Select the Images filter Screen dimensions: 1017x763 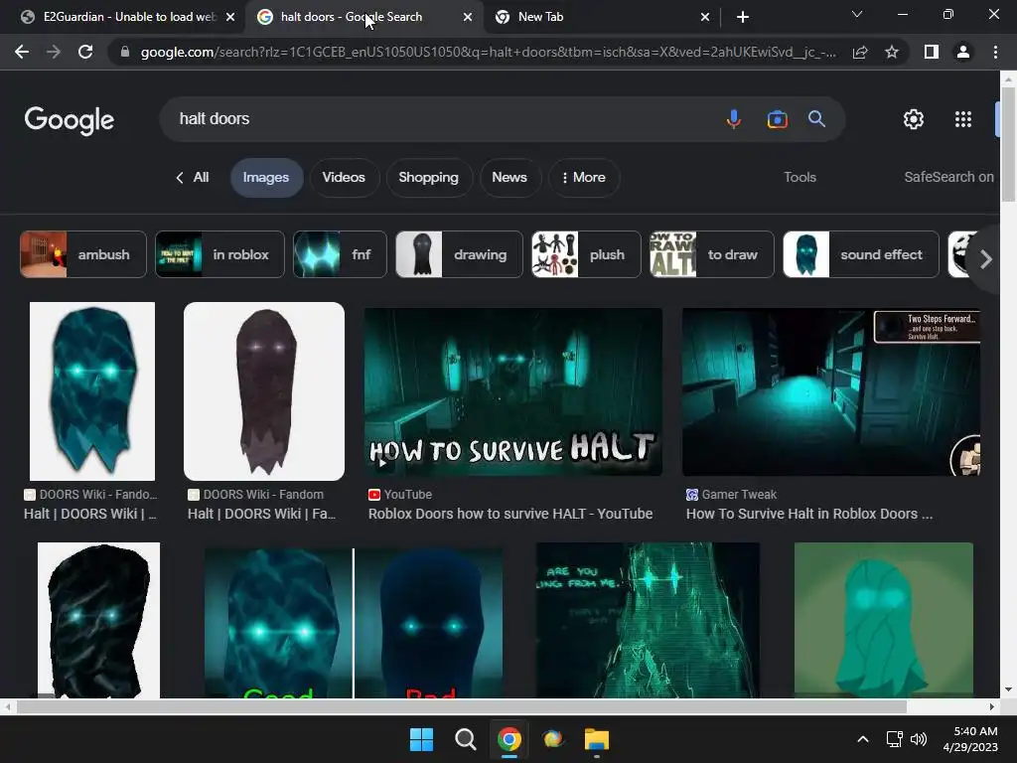tap(266, 177)
